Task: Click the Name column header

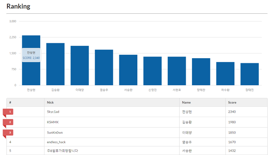Action: (202, 102)
